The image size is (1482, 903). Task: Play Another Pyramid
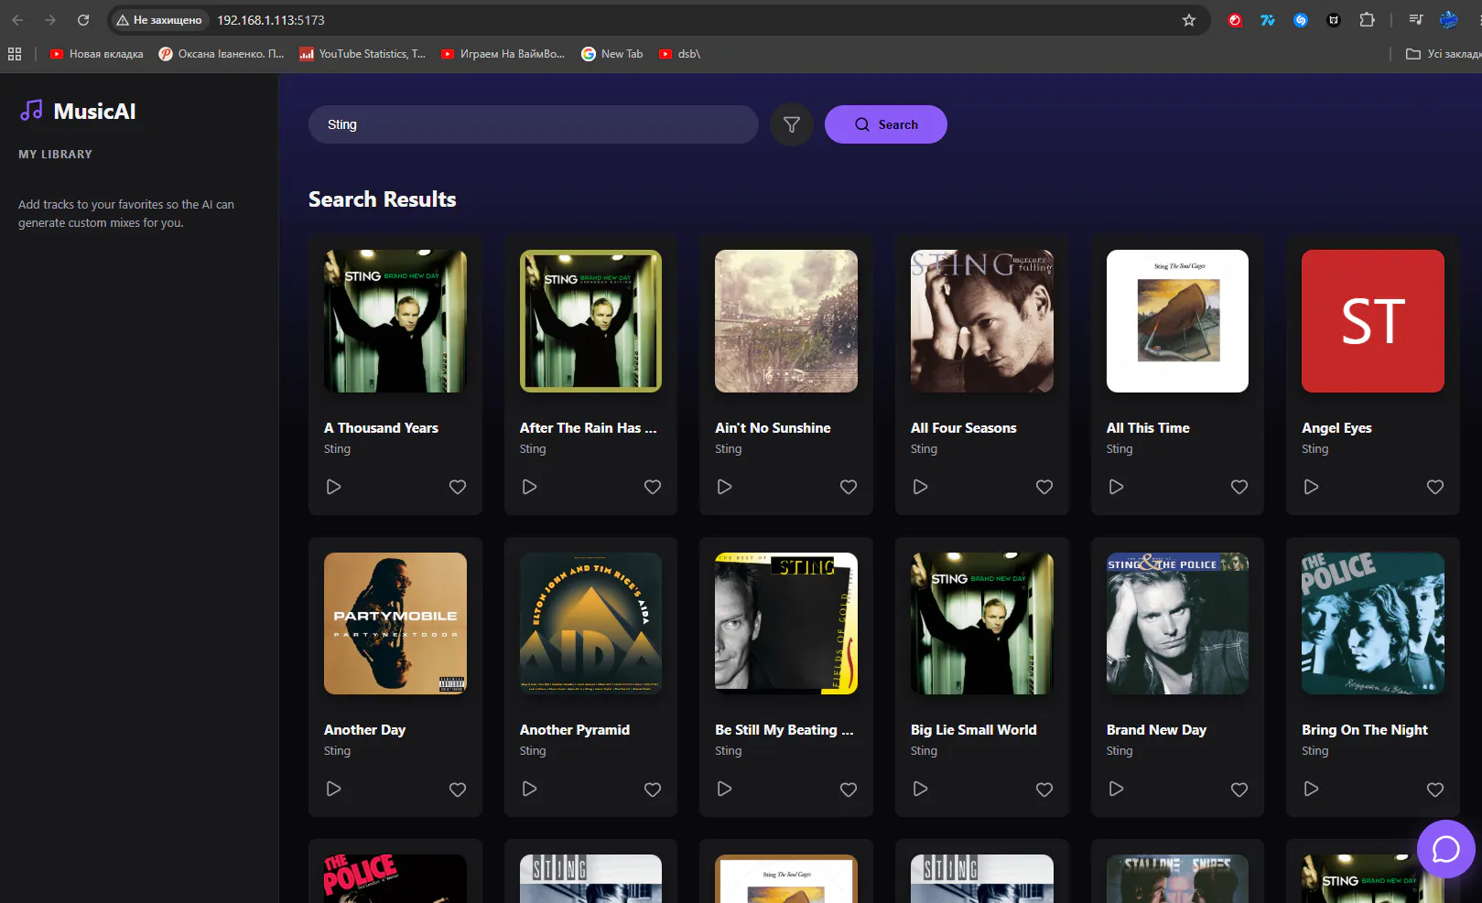point(529,789)
